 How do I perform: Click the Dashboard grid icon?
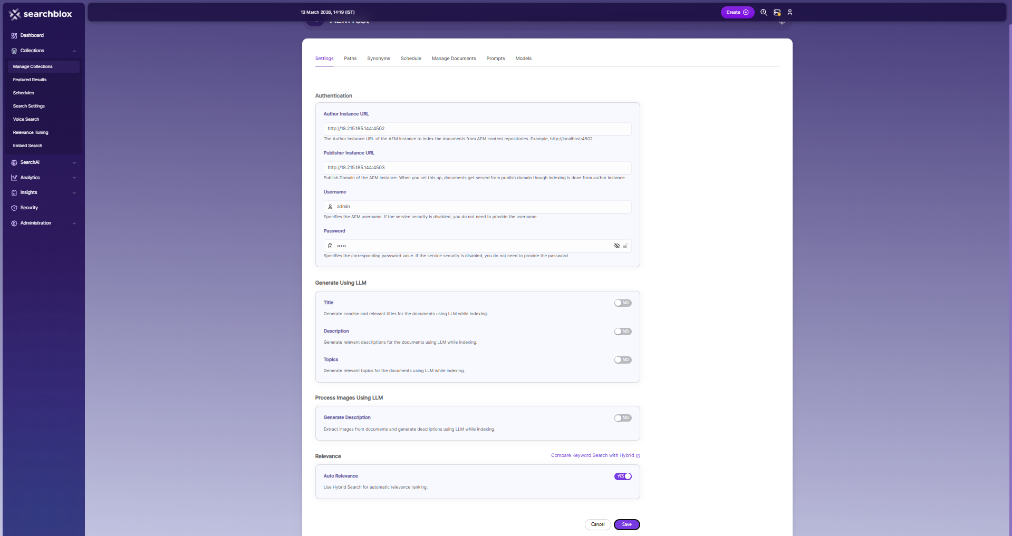(x=14, y=36)
